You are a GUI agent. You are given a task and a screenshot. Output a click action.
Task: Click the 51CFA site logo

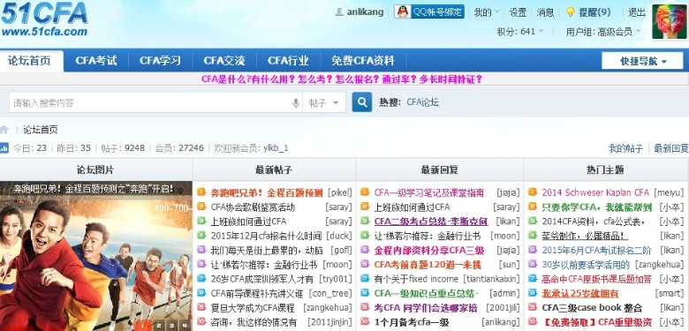pyautogui.click(x=44, y=19)
